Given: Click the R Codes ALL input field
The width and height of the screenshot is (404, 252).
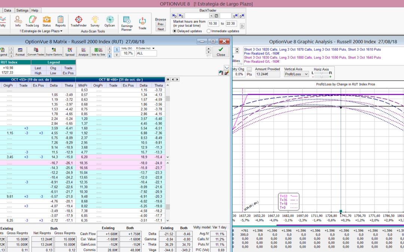Looking at the screenshot, I should pyautogui.click(x=146, y=53).
